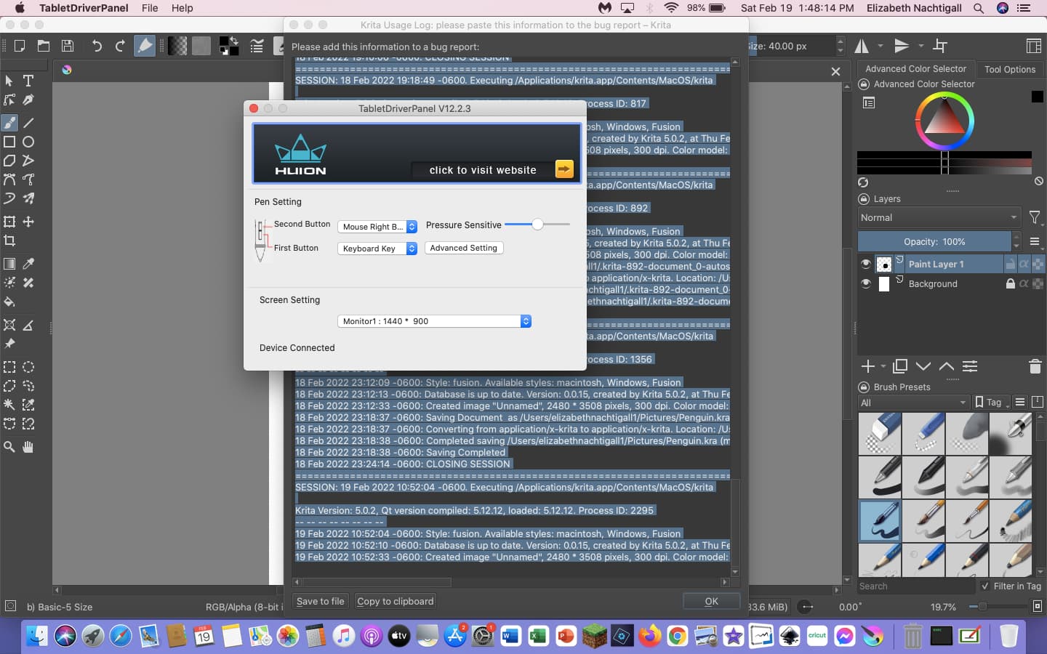1047x654 pixels.
Task: Toggle lock on Background layer
Action: coord(1010,283)
